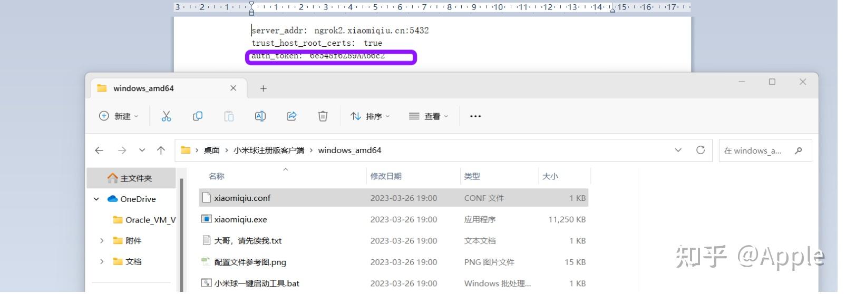The width and height of the screenshot is (846, 294).
Task: Click the xiaomiqiu.exe application icon
Action: click(207, 219)
